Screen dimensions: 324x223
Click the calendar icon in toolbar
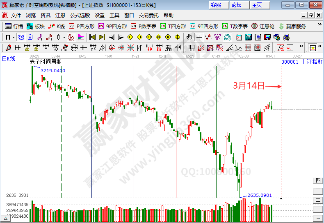click(239, 37)
